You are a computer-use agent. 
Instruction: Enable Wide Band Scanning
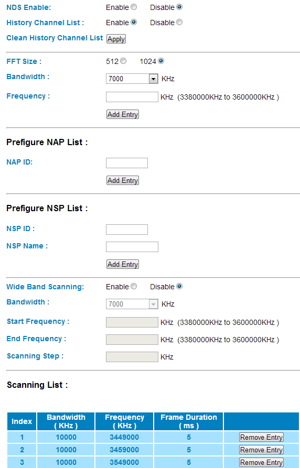pyautogui.click(x=134, y=286)
